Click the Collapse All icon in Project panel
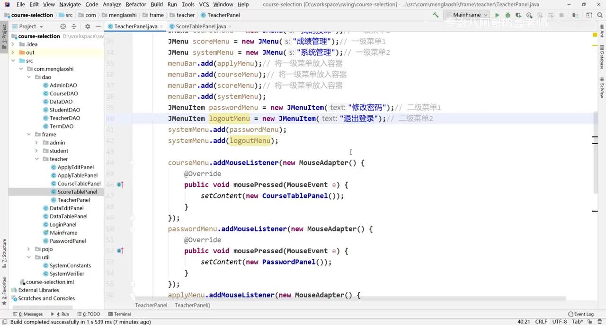 click(75, 26)
